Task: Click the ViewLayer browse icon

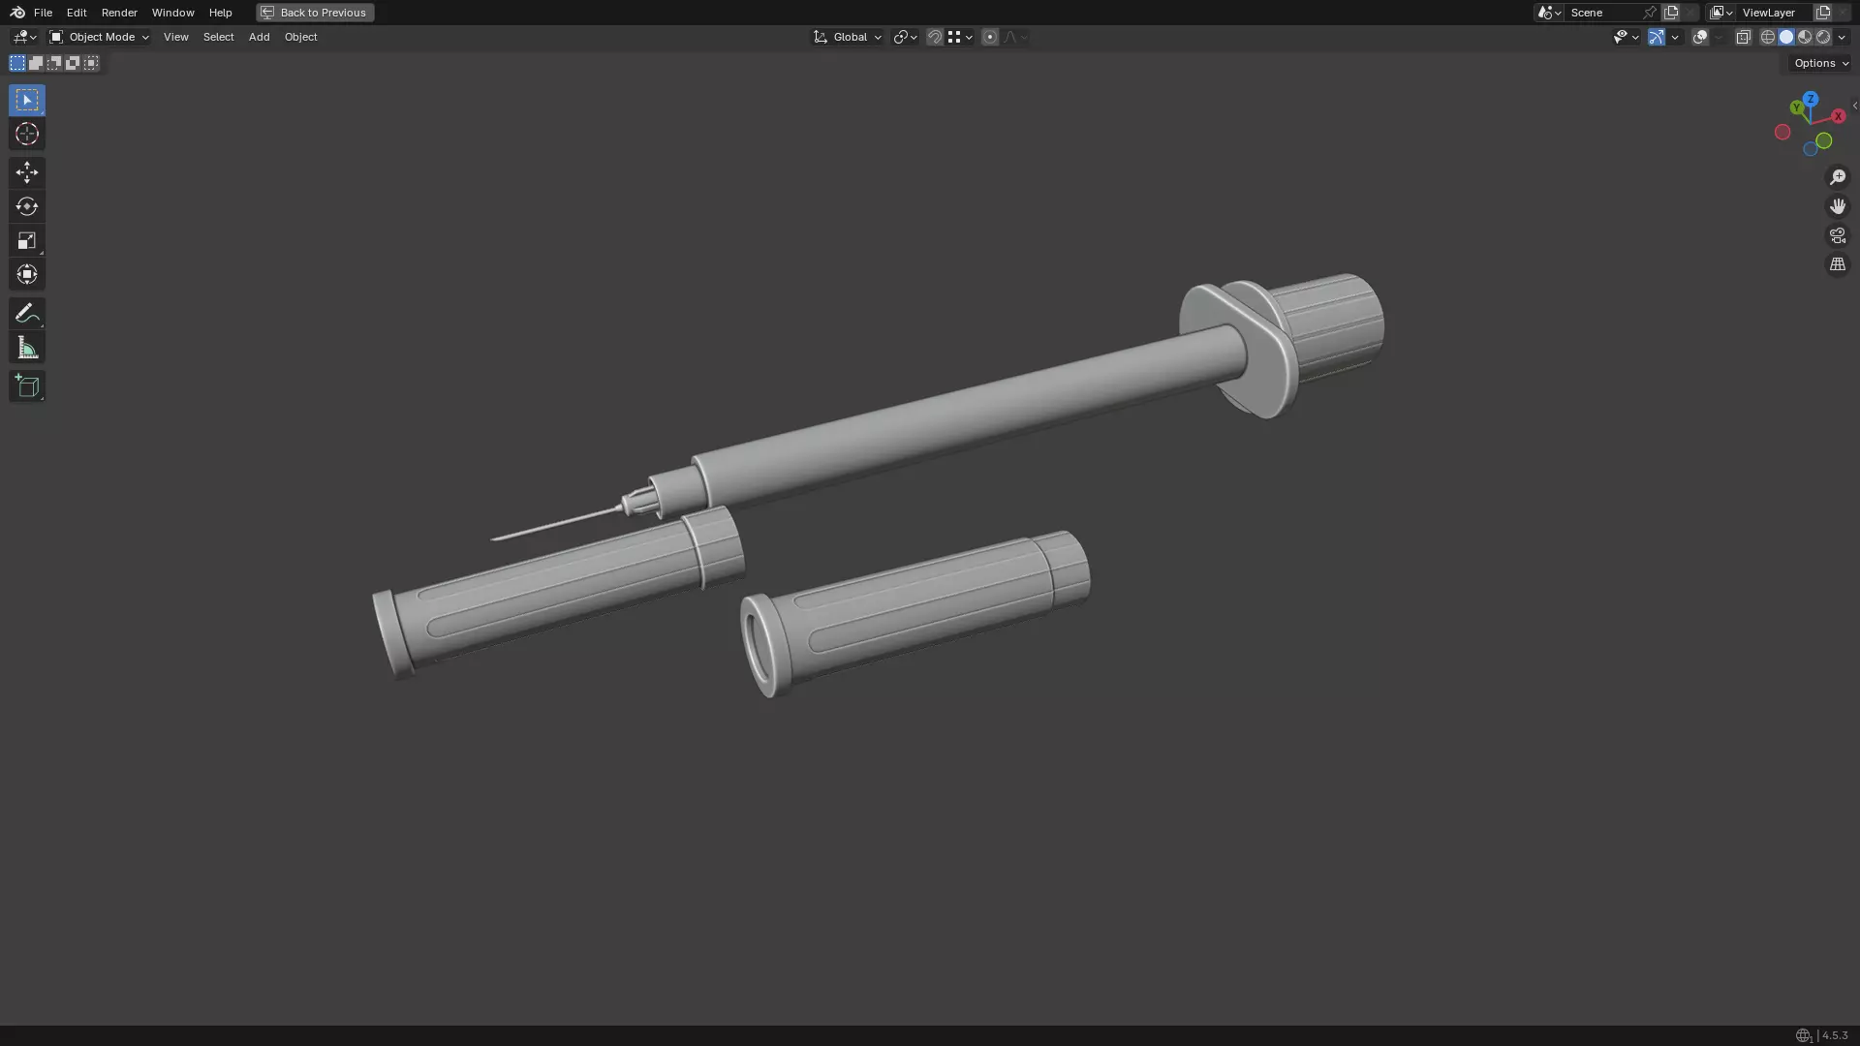Action: 1721,13
